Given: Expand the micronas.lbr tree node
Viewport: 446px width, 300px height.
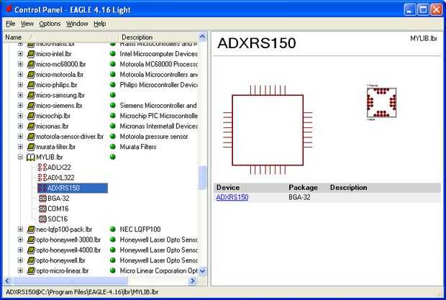Looking at the screenshot, I should click(x=20, y=126).
